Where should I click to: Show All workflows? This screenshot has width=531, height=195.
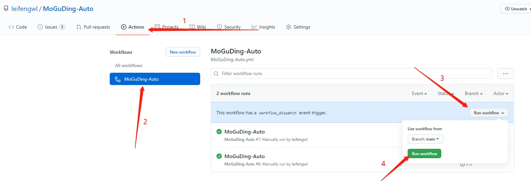129,65
